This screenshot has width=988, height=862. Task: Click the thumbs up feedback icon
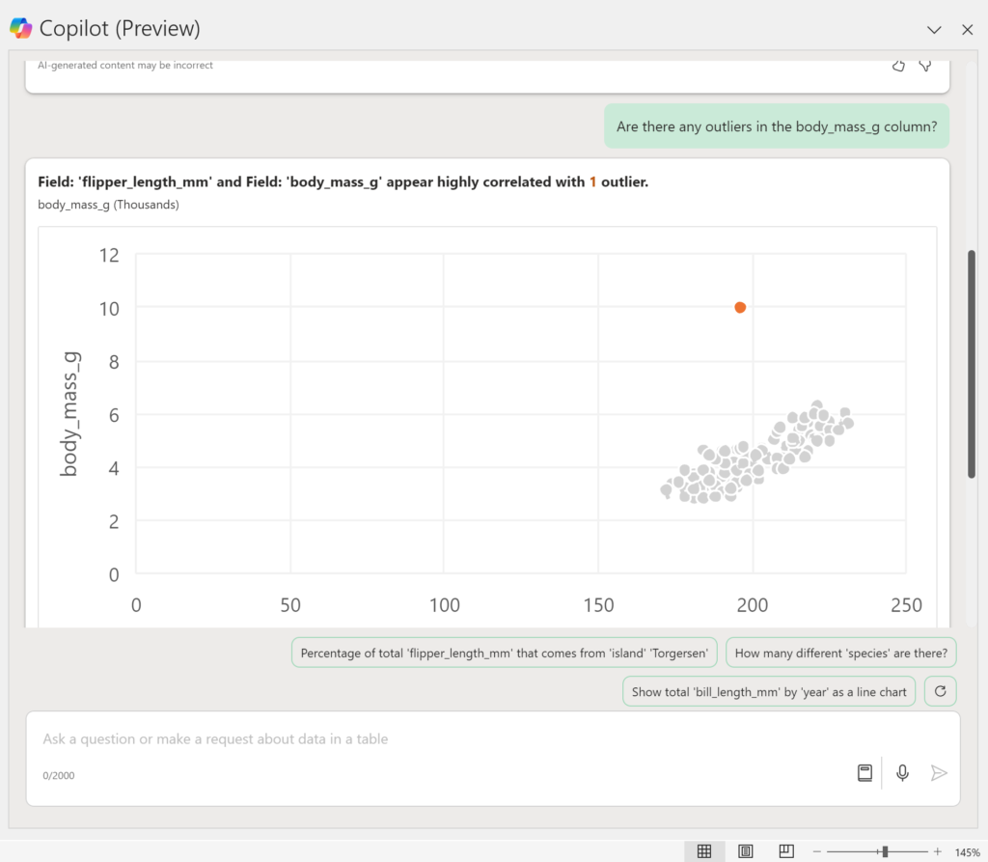pos(898,66)
